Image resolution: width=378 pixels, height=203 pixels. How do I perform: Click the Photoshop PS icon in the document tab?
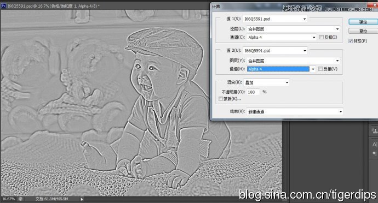(4, 6)
